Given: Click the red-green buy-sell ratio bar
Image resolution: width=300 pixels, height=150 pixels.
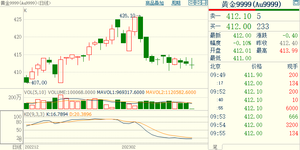Looking at the screenshot, I should [x=254, y=10].
